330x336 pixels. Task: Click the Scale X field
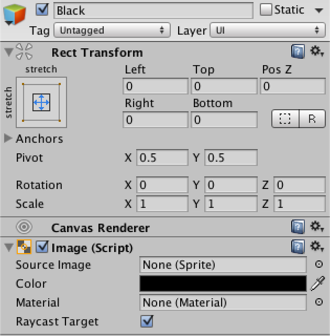[162, 204]
